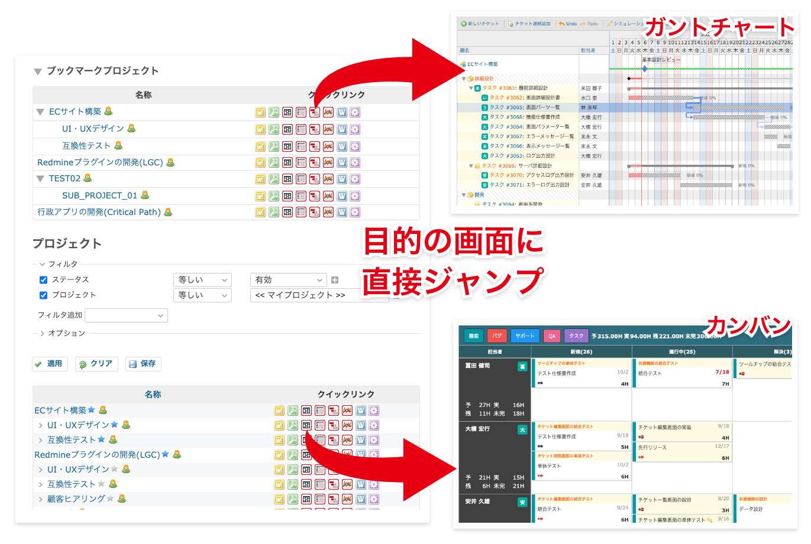Select バグ tracker tab in kanban

click(x=497, y=335)
